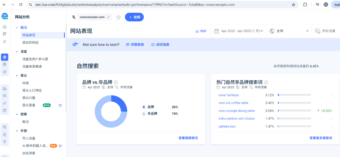Click the site information icon in address bar
Image resolution: width=340 pixels, height=157 pixels.
(x=31, y=4)
